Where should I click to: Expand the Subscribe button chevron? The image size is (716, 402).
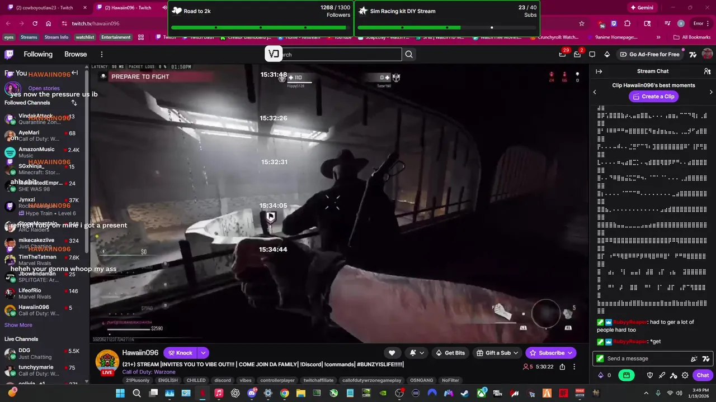pos(570,353)
